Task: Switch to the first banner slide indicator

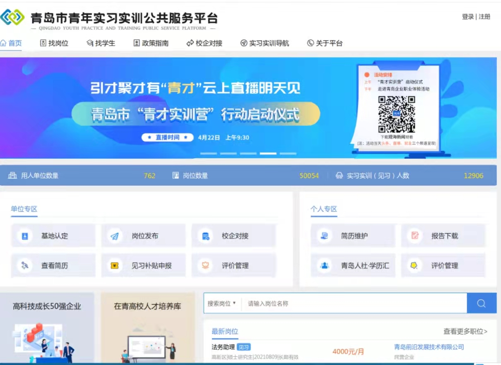Action: click(208, 153)
